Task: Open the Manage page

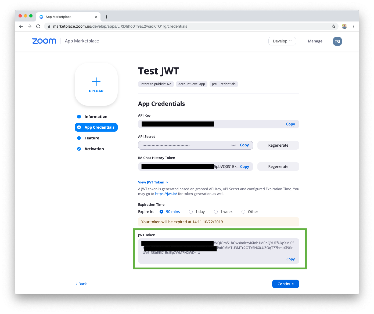Action: pyautogui.click(x=315, y=41)
